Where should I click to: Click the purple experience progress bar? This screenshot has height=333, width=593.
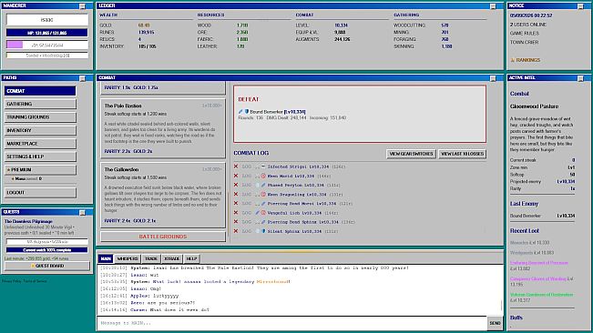click(46, 45)
